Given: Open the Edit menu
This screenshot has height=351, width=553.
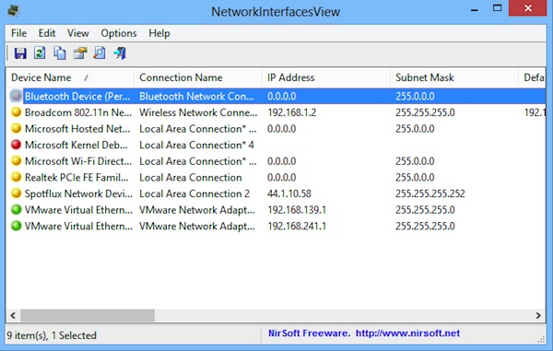Looking at the screenshot, I should (47, 33).
